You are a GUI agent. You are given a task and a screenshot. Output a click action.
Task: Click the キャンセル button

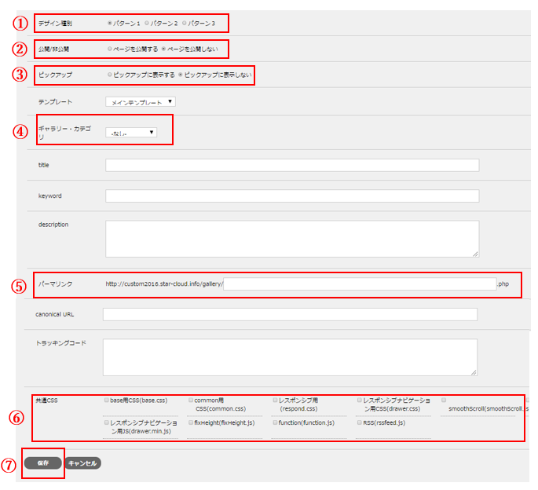pos(82,463)
